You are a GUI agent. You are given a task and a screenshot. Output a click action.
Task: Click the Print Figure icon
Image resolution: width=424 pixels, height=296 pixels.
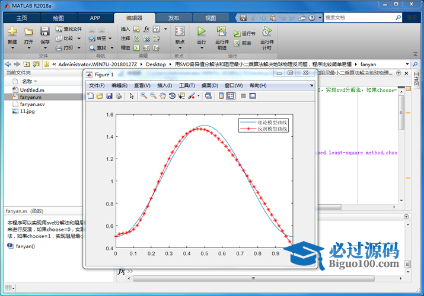tap(119, 96)
